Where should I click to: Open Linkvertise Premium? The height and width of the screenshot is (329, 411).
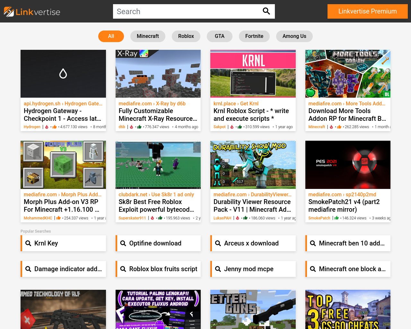[368, 11]
